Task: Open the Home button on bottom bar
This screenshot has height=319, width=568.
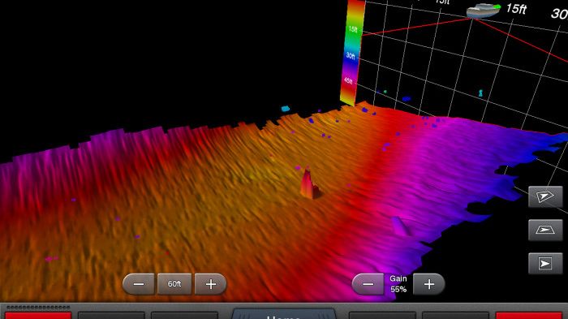Action: 283,313
